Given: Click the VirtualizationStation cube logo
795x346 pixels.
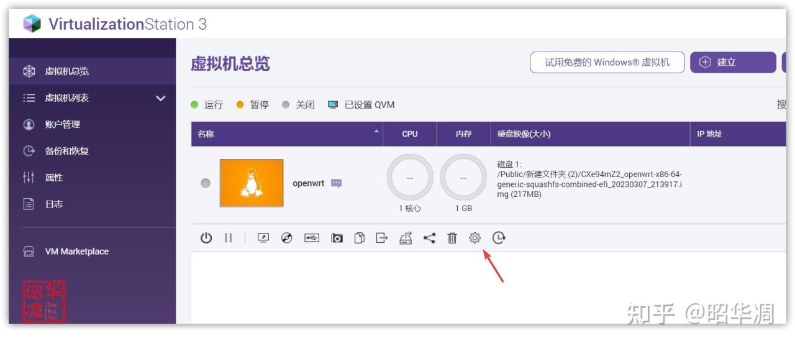Looking at the screenshot, I should [x=32, y=24].
